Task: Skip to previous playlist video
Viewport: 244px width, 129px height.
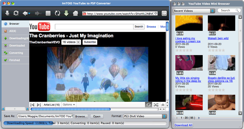Action: point(32,105)
